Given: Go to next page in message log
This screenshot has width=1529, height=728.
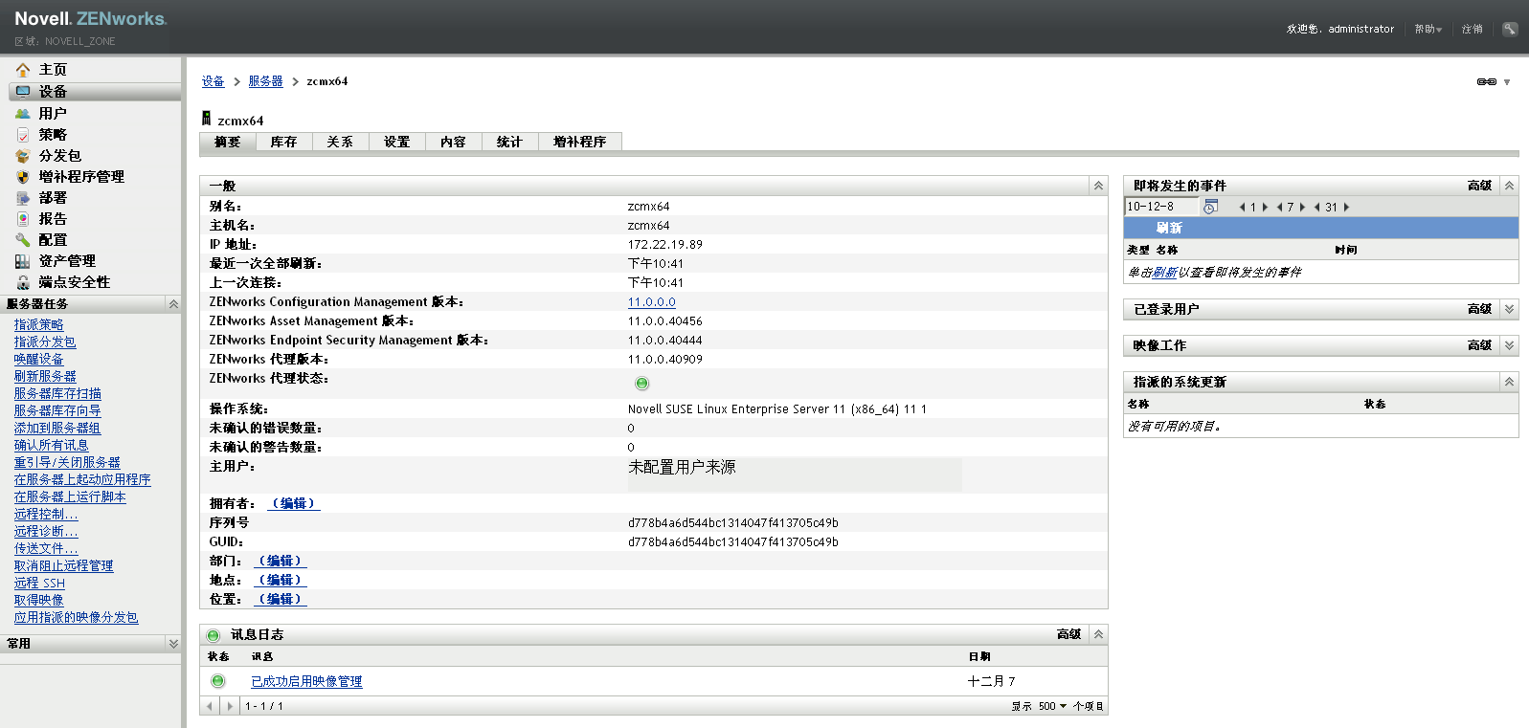Looking at the screenshot, I should click(230, 706).
